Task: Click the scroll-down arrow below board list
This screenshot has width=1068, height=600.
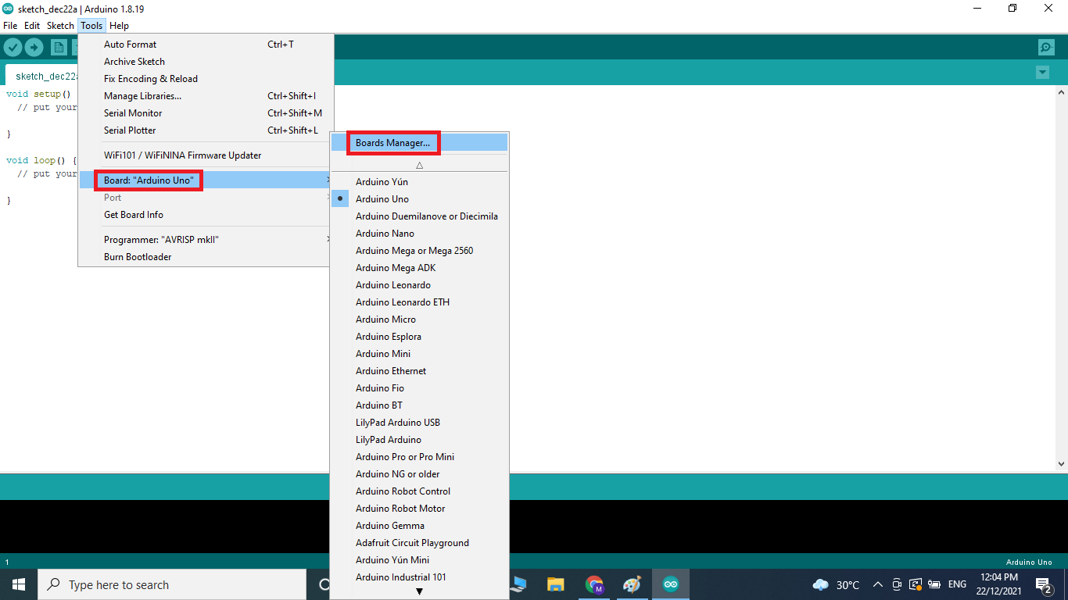Action: 420,592
